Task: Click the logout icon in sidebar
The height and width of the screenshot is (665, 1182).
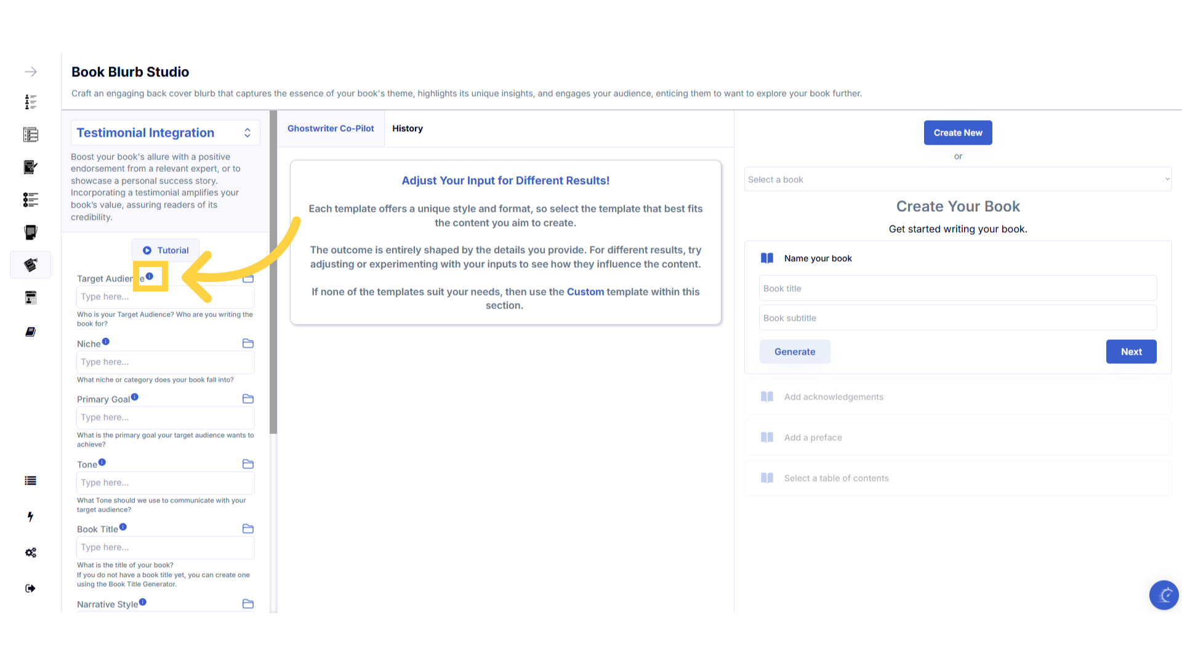Action: 30,589
